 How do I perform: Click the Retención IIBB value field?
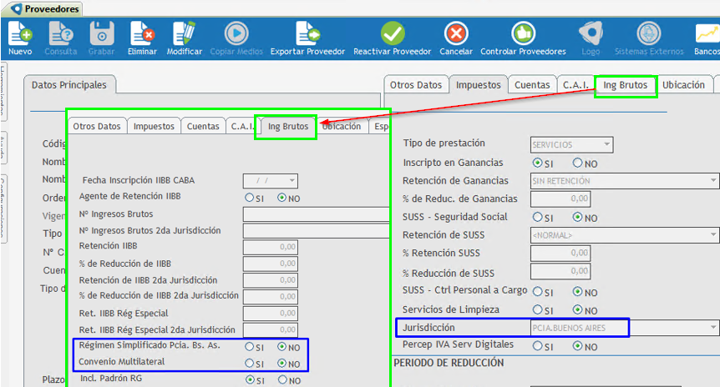[x=271, y=247]
